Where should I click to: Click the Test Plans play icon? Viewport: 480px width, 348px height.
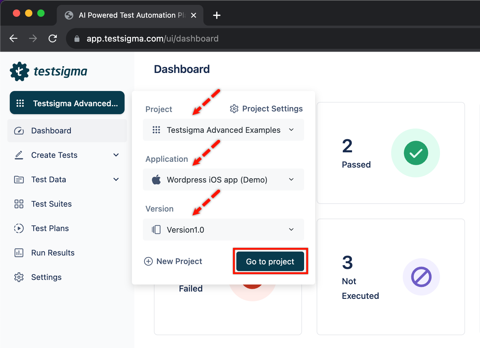19,228
